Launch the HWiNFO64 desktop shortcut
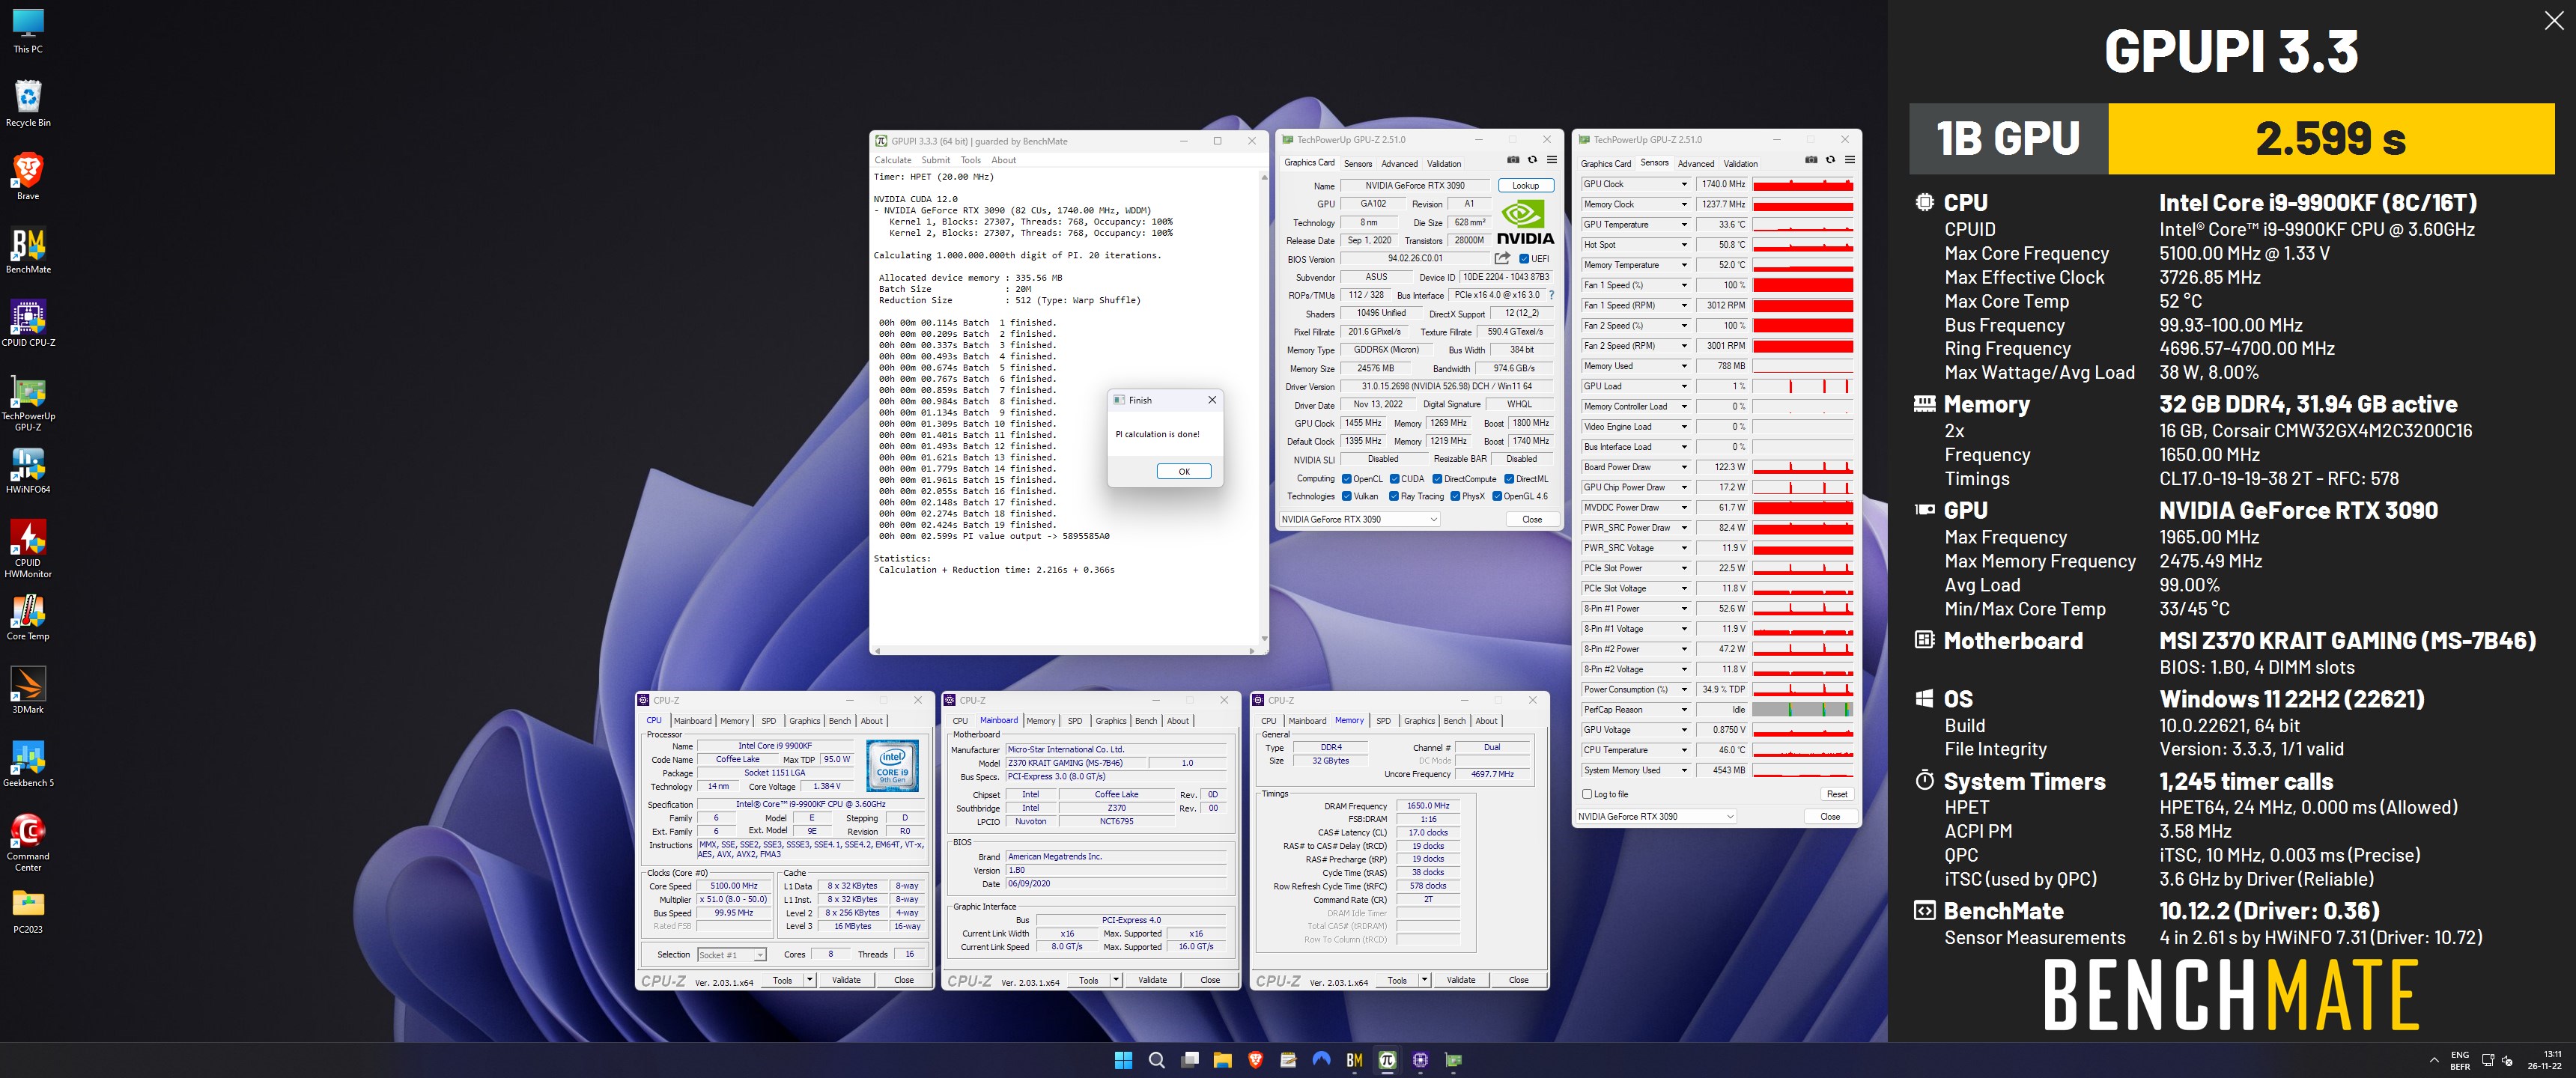 (28, 470)
